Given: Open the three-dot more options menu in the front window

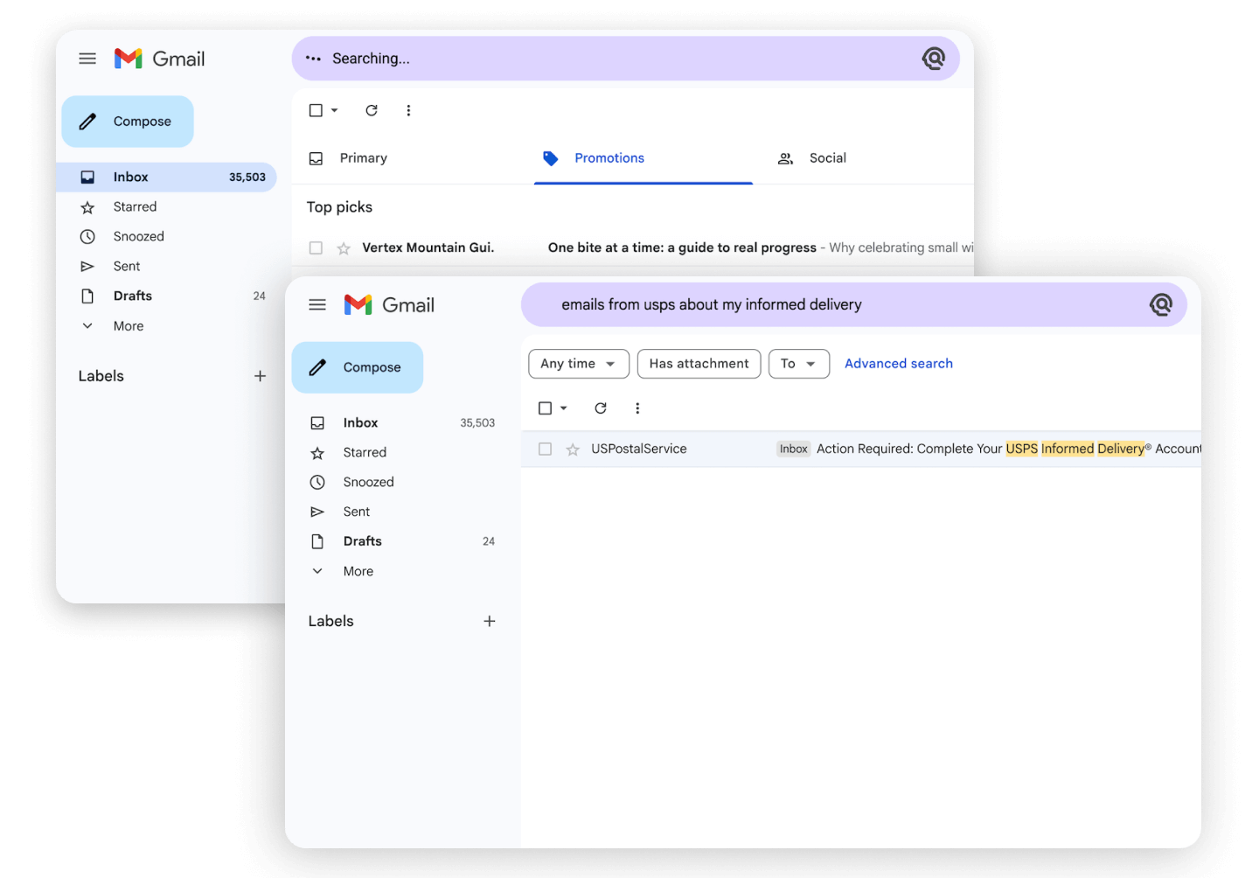Looking at the screenshot, I should tap(637, 408).
